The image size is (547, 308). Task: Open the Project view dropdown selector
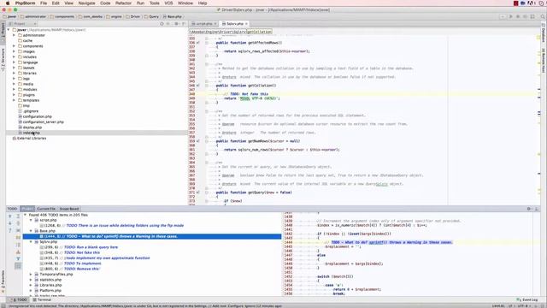23,24
